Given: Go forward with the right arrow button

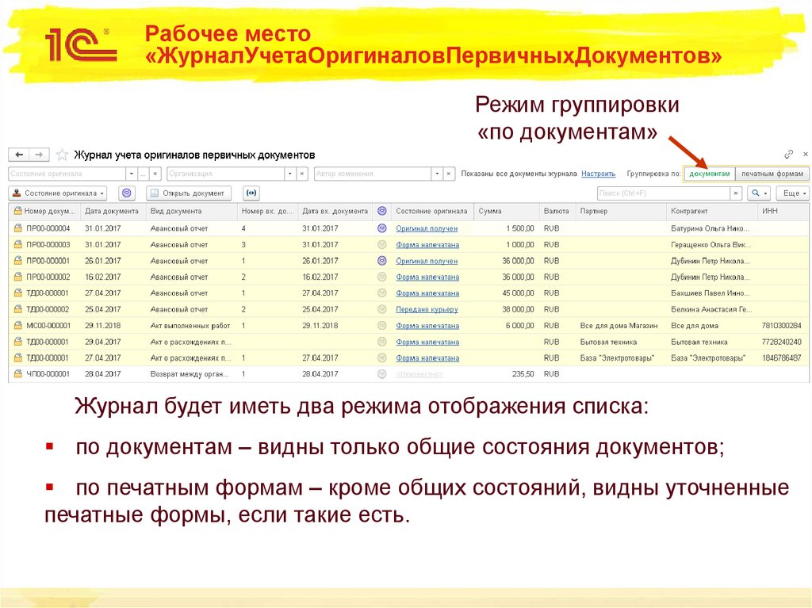Looking at the screenshot, I should 39,155.
